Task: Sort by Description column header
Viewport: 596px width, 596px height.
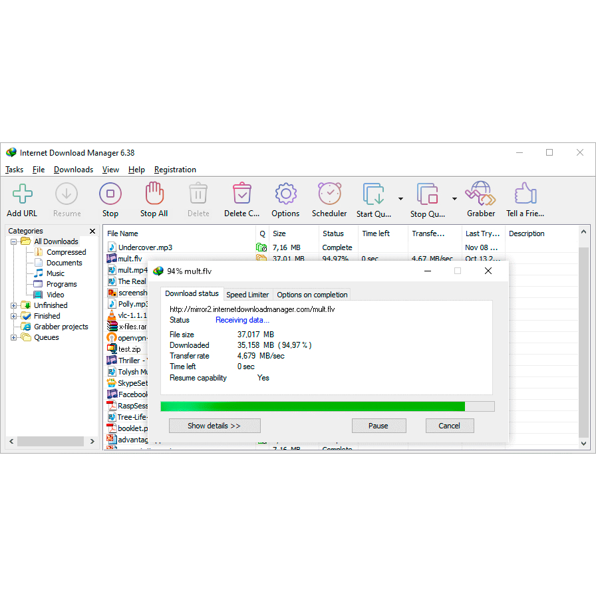Action: pyautogui.click(x=541, y=233)
